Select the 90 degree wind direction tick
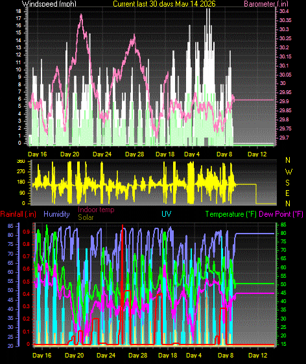Image resolution: width=306 pixels, height=364 pixels. tap(23, 193)
